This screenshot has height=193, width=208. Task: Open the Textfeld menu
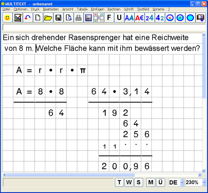[x=143, y=9]
